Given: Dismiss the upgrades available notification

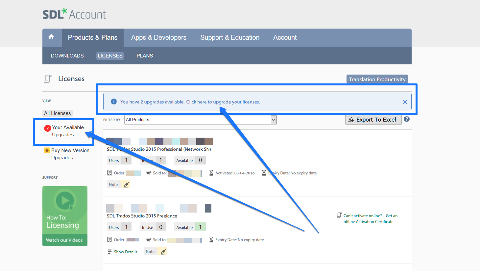Looking at the screenshot, I should (x=405, y=102).
